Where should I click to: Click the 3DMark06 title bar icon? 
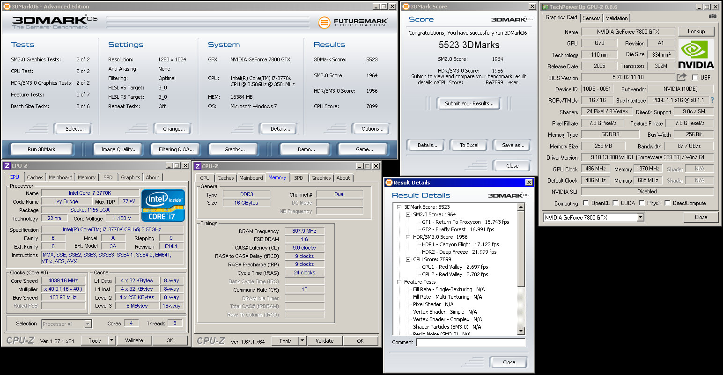click(7, 7)
